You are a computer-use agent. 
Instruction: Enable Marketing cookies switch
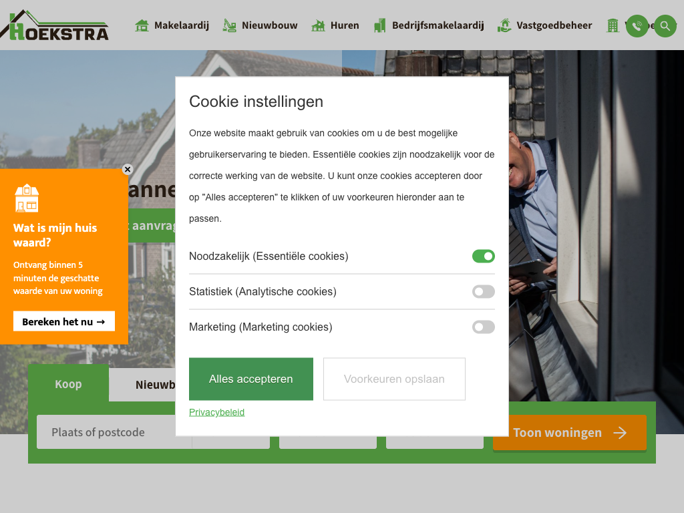(x=484, y=327)
